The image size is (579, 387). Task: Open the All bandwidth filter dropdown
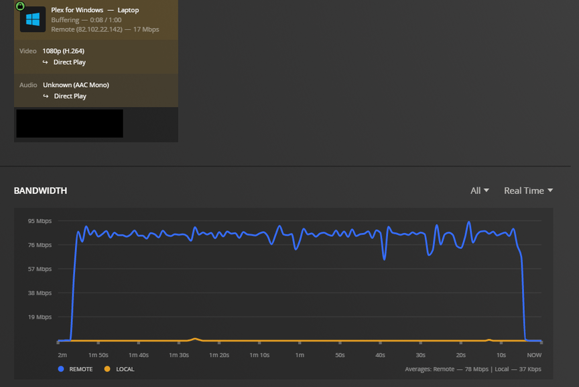click(479, 191)
